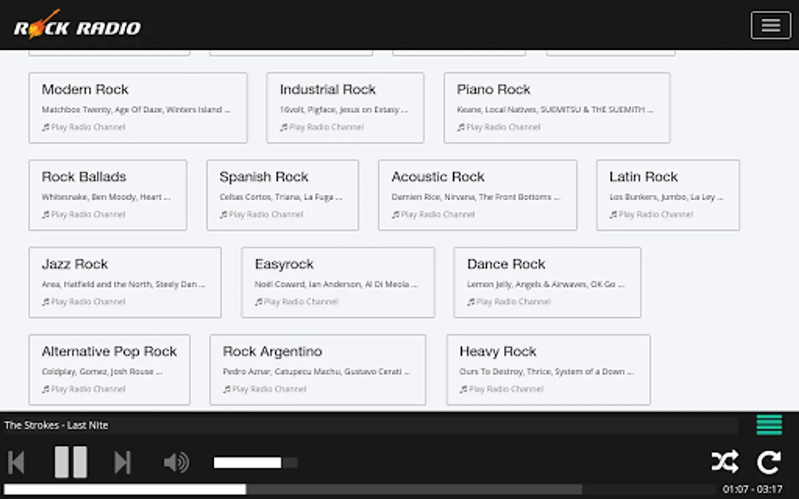This screenshot has width=799, height=499.
Task: Click the Rock Radio logo
Action: tap(77, 26)
